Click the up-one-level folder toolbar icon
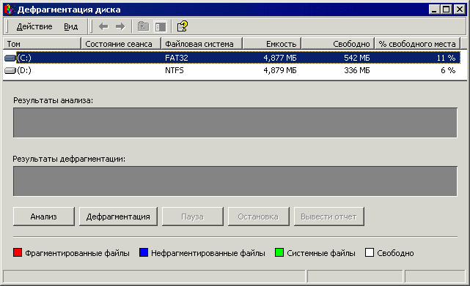The height and width of the screenshot is (286, 470). [143, 26]
